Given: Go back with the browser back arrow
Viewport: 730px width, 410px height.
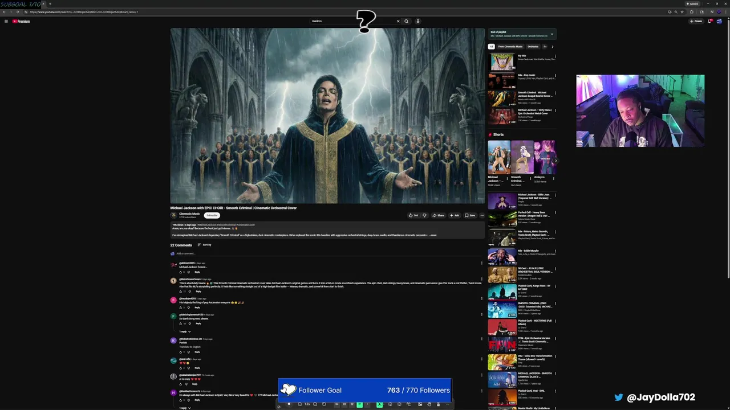Looking at the screenshot, I should pos(4,12).
